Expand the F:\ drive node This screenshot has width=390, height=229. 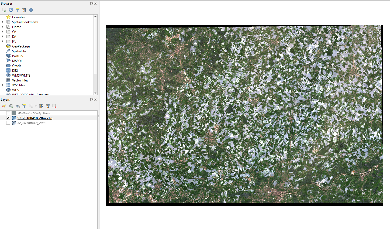[3, 42]
